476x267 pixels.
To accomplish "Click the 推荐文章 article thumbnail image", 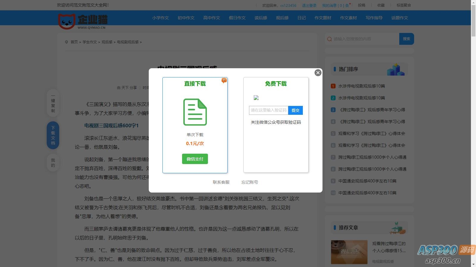I will pyautogui.click(x=349, y=252).
